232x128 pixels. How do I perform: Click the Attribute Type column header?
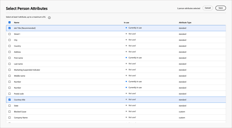[x=185, y=22]
